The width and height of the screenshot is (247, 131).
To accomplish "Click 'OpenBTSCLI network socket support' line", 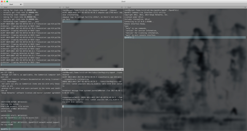I will [x=44, y=122].
